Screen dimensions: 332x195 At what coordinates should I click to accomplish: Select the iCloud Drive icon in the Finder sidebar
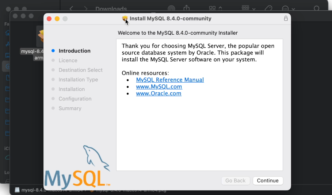tap(7, 157)
